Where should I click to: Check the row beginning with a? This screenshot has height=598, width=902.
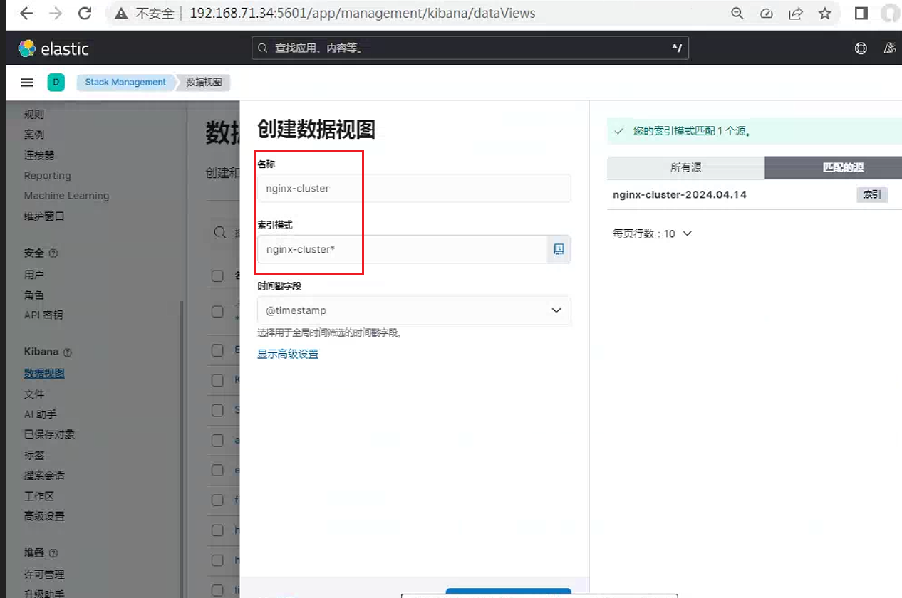click(218, 441)
